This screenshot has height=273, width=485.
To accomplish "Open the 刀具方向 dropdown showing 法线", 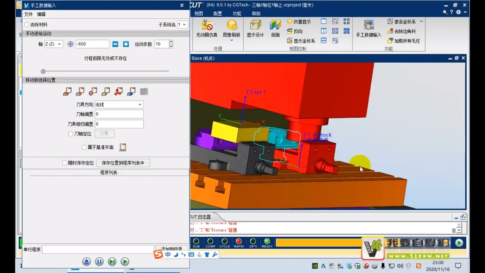I will 119,104.
